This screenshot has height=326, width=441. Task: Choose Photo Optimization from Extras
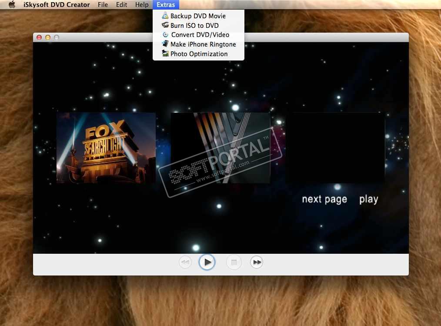[198, 54]
